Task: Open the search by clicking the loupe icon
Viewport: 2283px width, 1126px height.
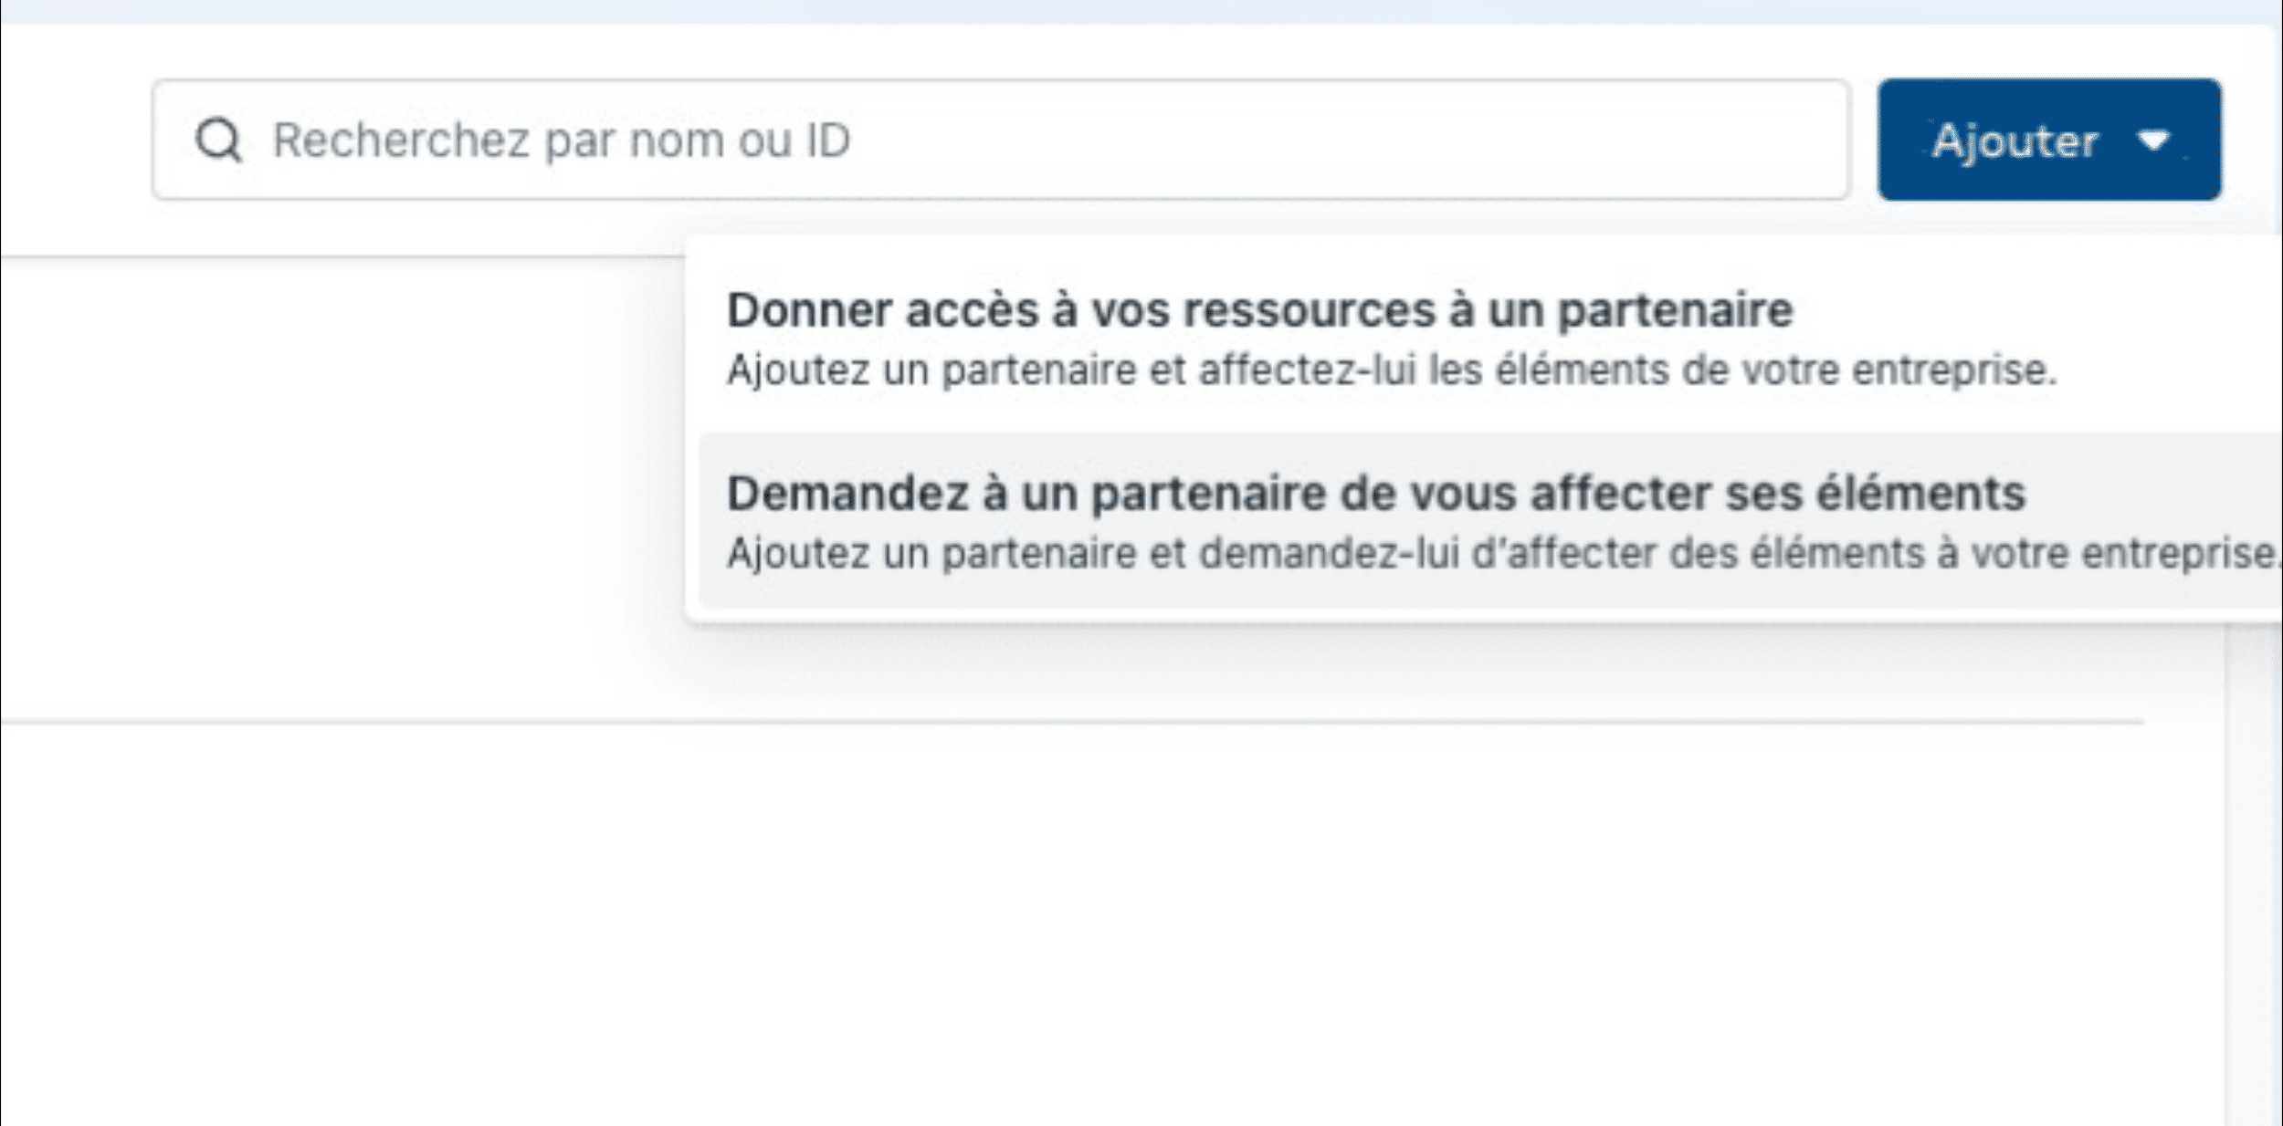Action: pos(218,141)
